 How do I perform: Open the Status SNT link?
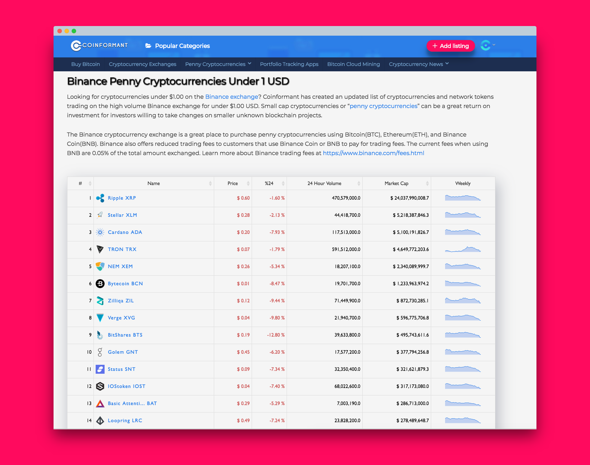click(x=121, y=369)
